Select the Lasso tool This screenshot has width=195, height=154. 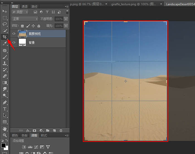pyautogui.click(x=5, y=24)
